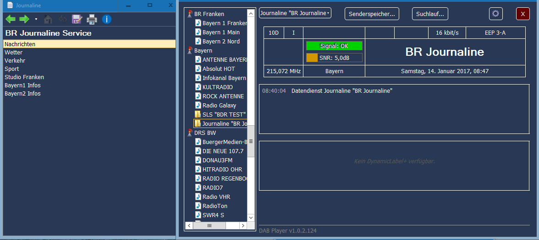
Task: Select the DRS BW ensemble node
Action: [x=204, y=133]
